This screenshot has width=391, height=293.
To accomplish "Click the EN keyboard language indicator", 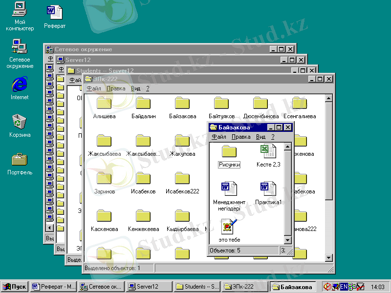I will 344,287.
